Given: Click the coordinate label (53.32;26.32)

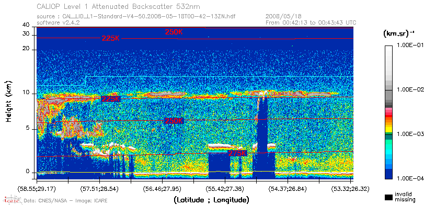Looking at the screenshot, I should pos(350,189).
